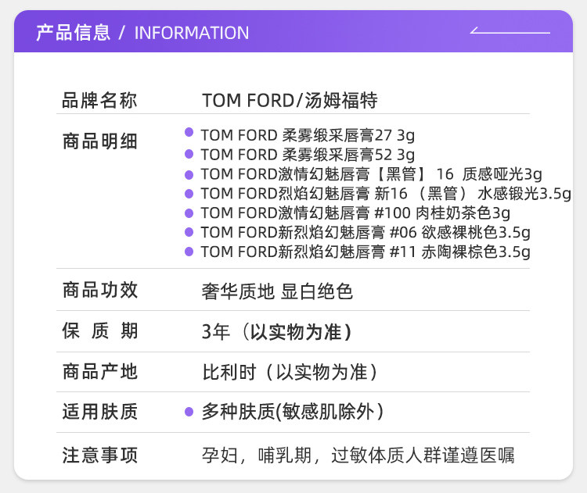587x493 pixels.
Task: Click the 商品明细 row label
Action: click(99, 141)
